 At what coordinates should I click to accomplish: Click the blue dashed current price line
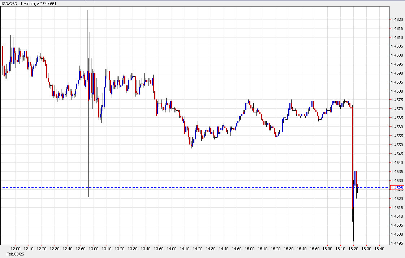click(217, 187)
